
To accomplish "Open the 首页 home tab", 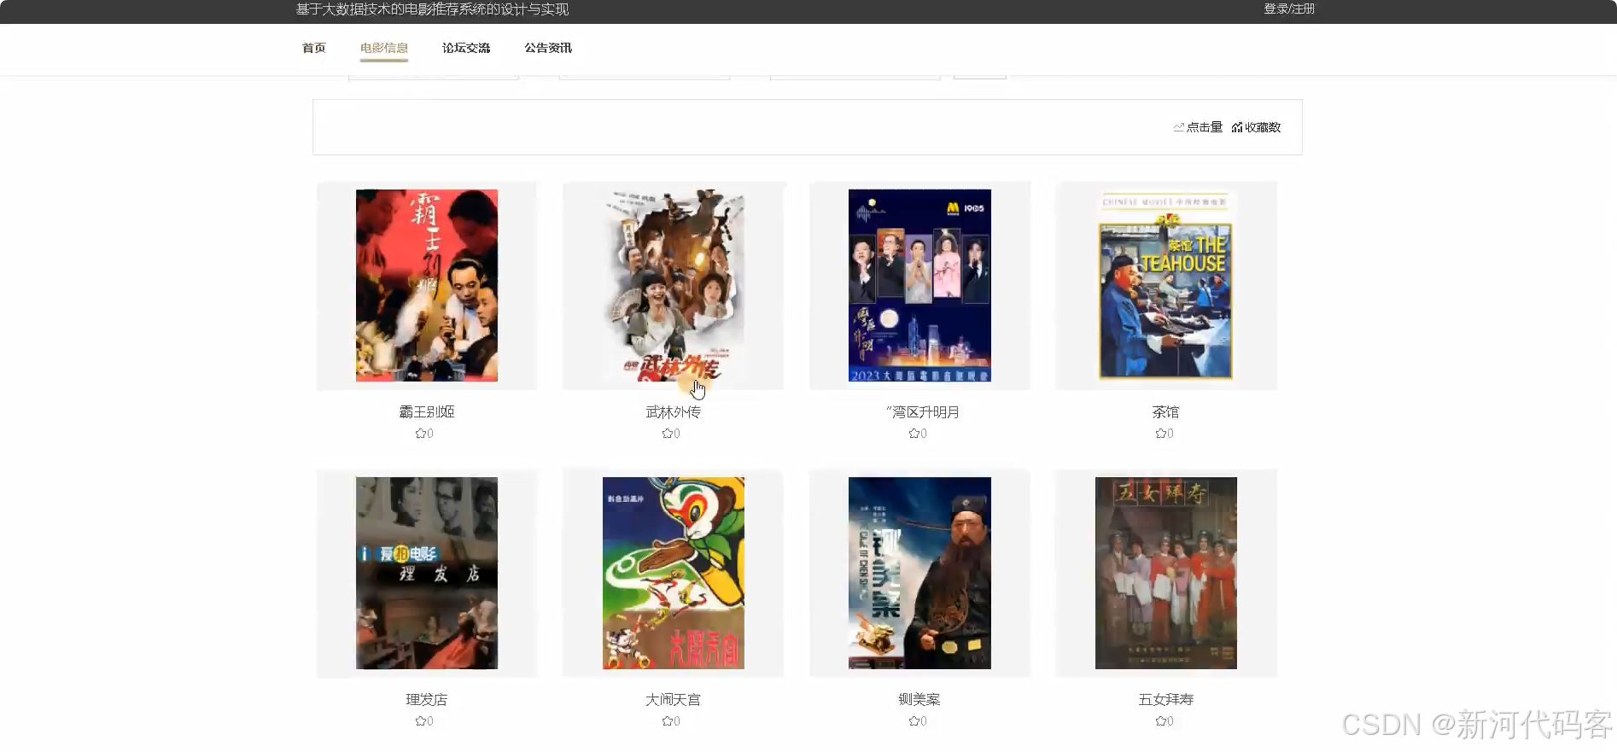I will point(313,48).
